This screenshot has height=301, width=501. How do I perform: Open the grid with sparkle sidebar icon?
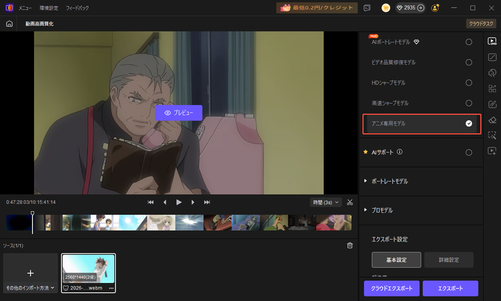click(x=492, y=88)
